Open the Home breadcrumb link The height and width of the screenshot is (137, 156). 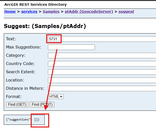(10, 11)
